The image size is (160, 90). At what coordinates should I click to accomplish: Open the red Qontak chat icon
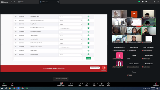click(x=104, y=68)
